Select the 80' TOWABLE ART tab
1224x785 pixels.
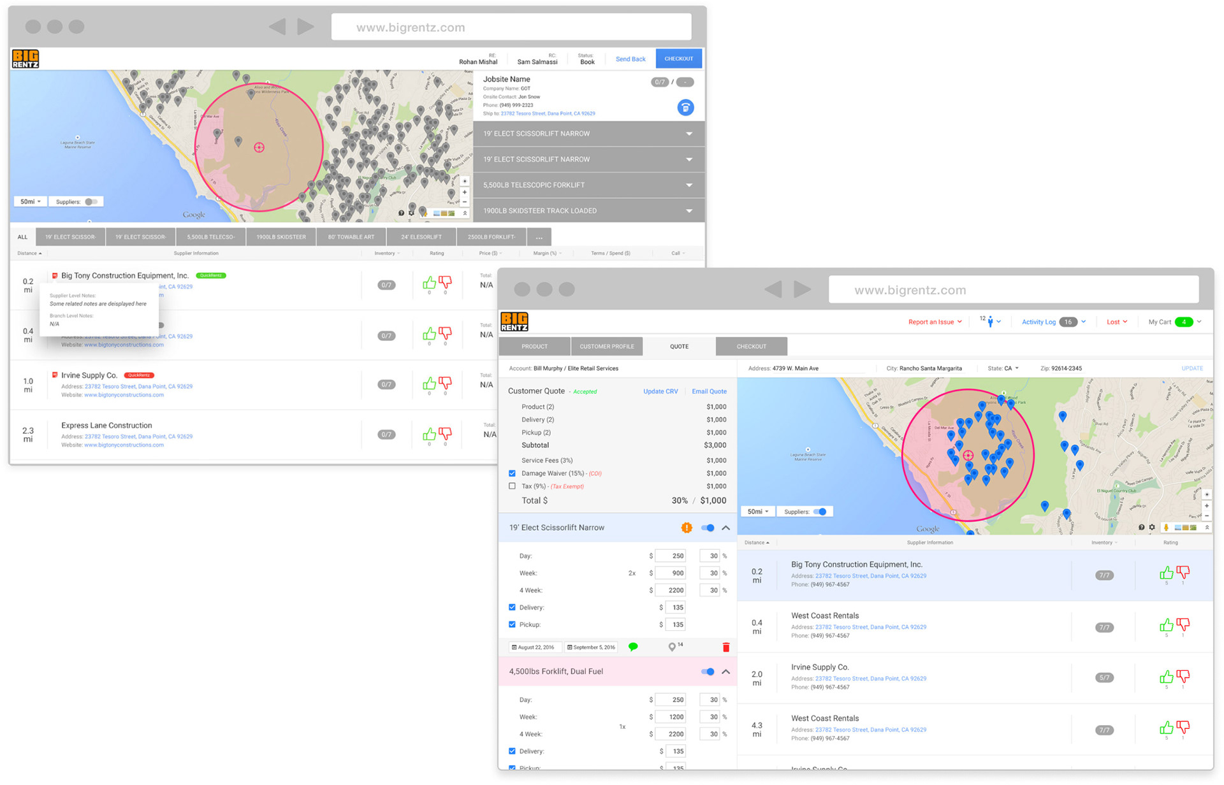[x=351, y=237]
